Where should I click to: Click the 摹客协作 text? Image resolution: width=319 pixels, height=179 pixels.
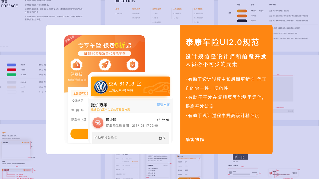point(195,140)
